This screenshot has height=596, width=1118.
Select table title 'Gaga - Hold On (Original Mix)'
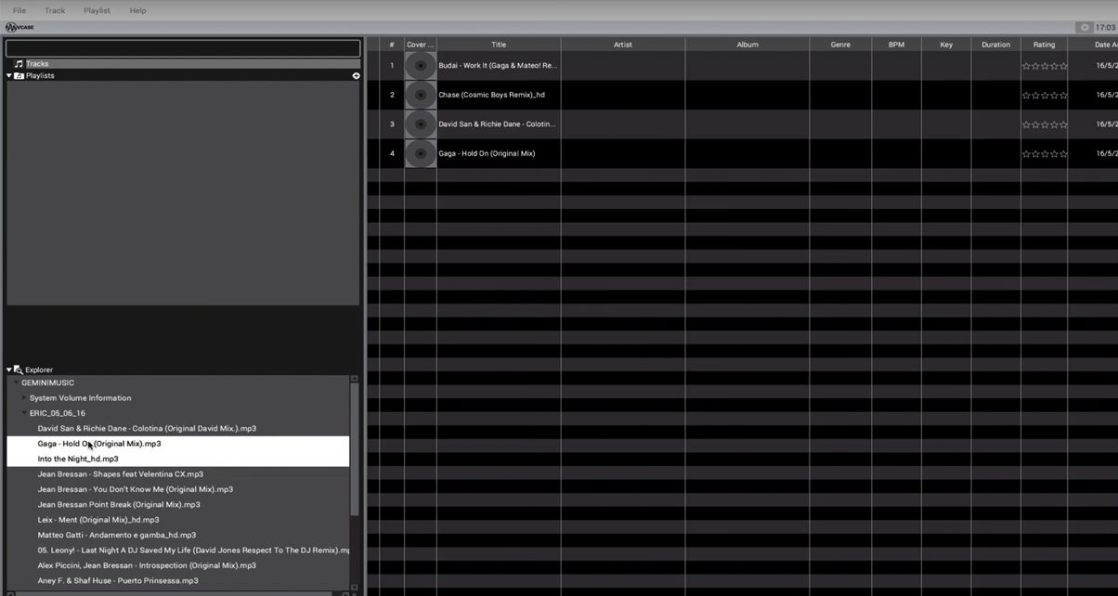(487, 154)
